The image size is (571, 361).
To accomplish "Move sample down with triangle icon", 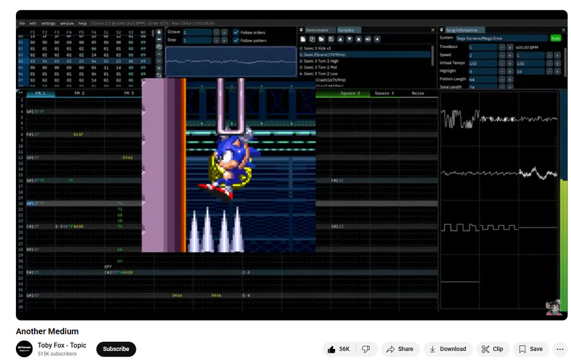I will point(349,39).
